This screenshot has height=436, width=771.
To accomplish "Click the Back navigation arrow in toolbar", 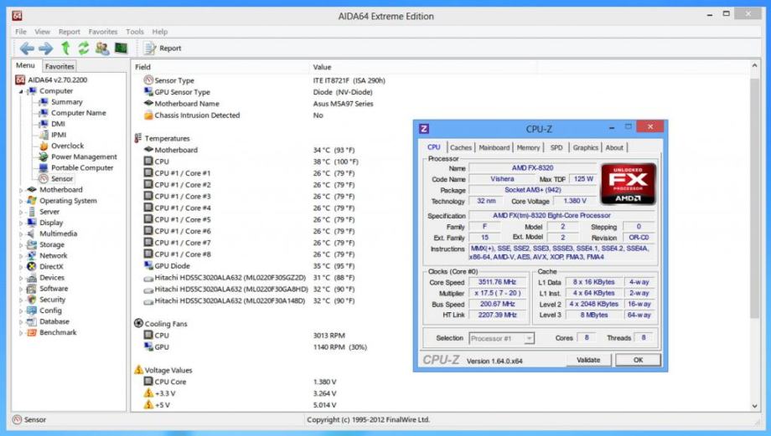I will tap(27, 49).
